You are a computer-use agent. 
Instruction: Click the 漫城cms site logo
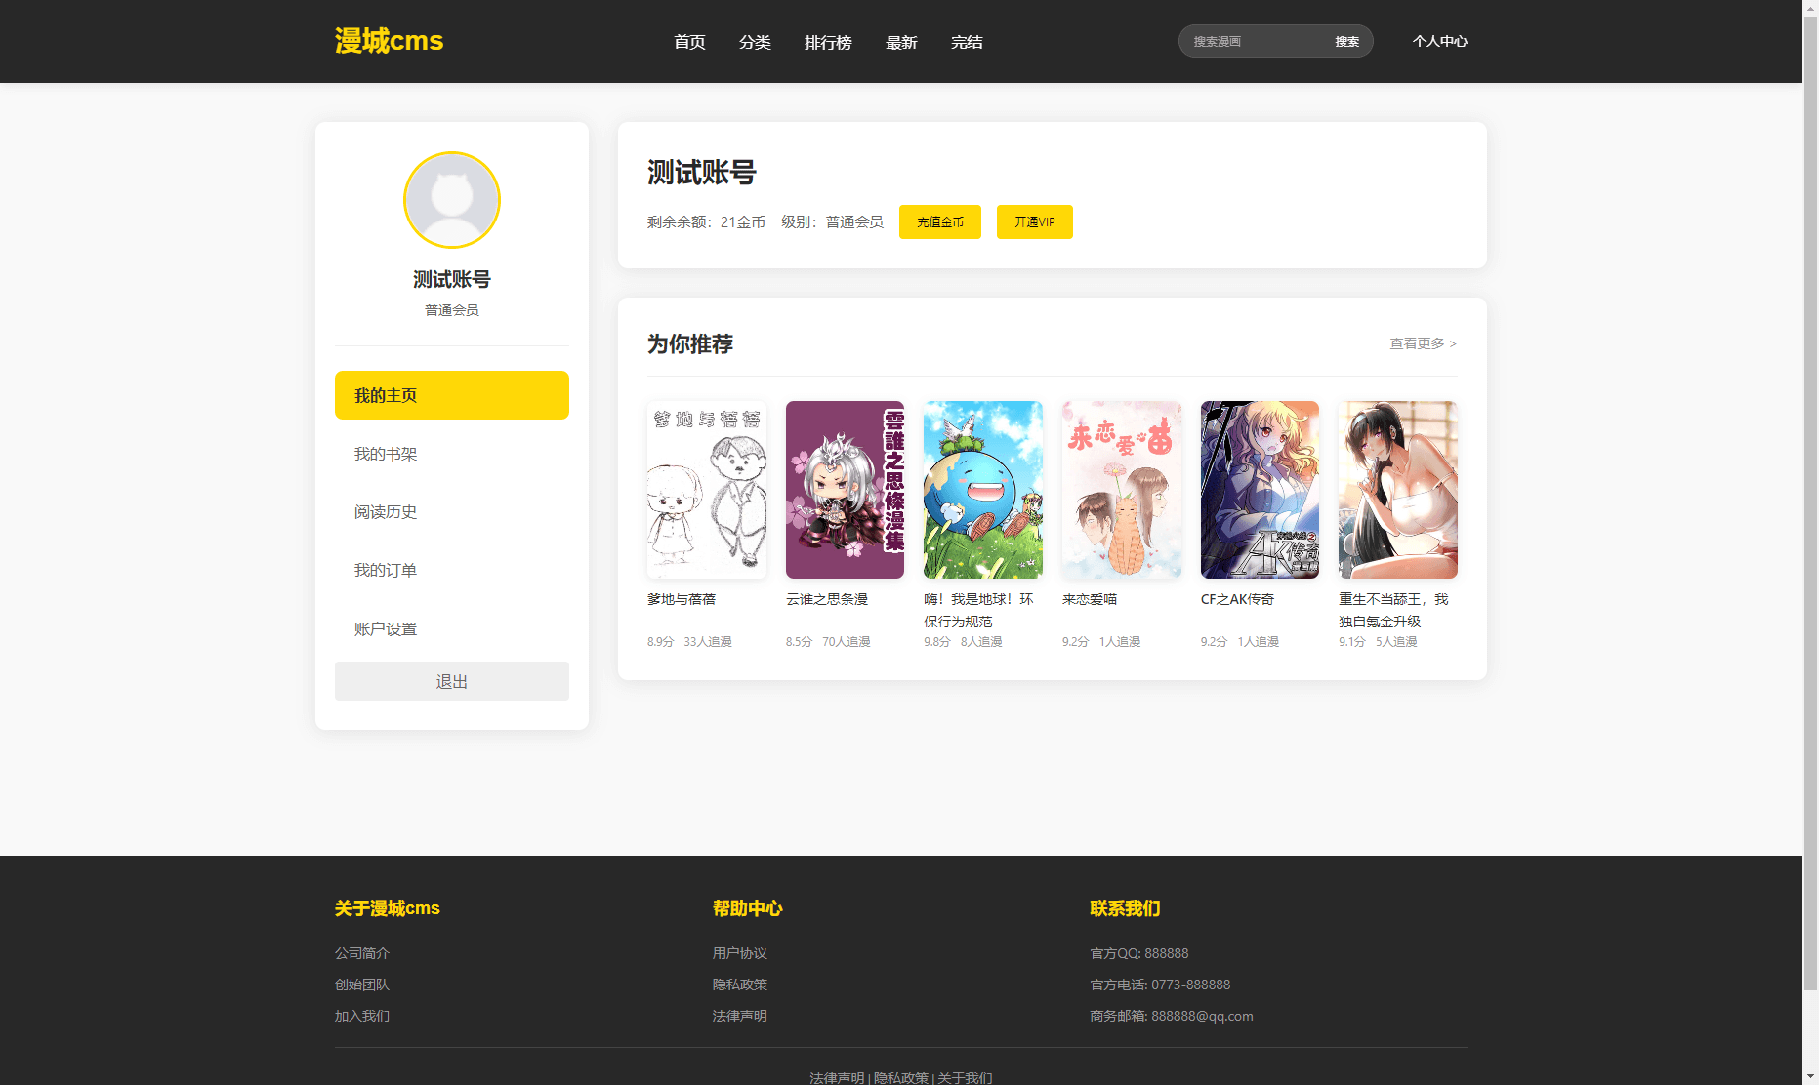click(x=389, y=41)
